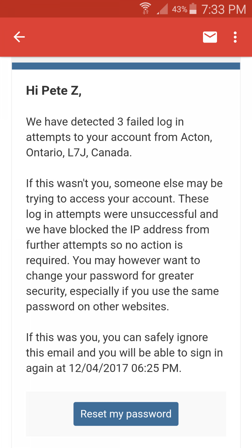Mark email unread via the envelope icon
Viewport: 252px width, 448px height.
(210, 37)
